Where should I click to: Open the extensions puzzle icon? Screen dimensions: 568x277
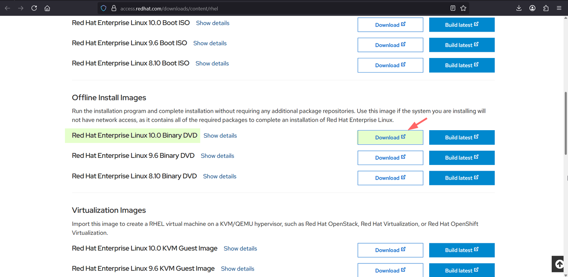546,8
